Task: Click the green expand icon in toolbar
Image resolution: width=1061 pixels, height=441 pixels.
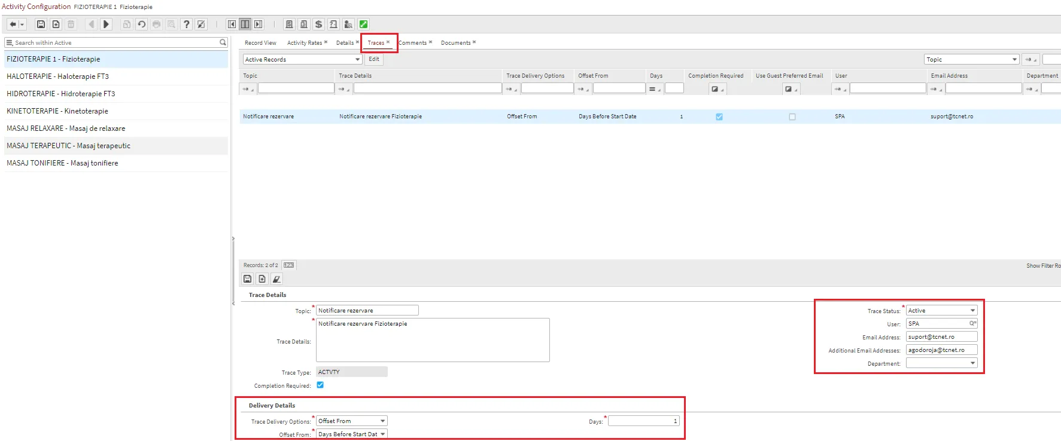Action: pyautogui.click(x=363, y=24)
